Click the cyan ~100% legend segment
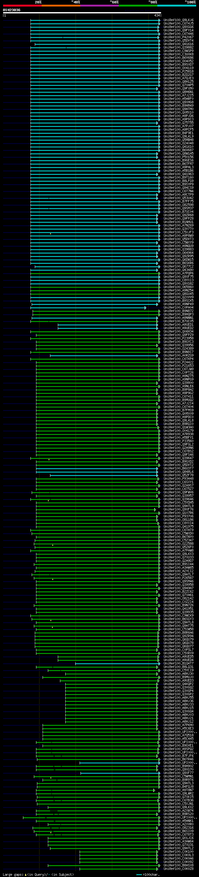Screen dimensions: 199x877 [177, 6]
